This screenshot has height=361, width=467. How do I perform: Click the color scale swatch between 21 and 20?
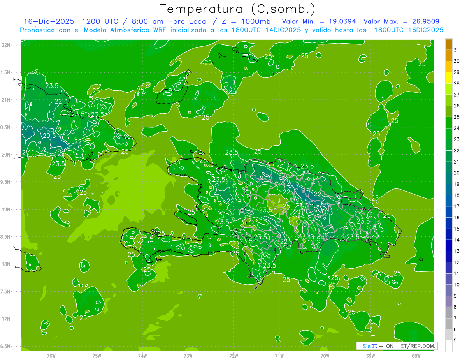449,167
